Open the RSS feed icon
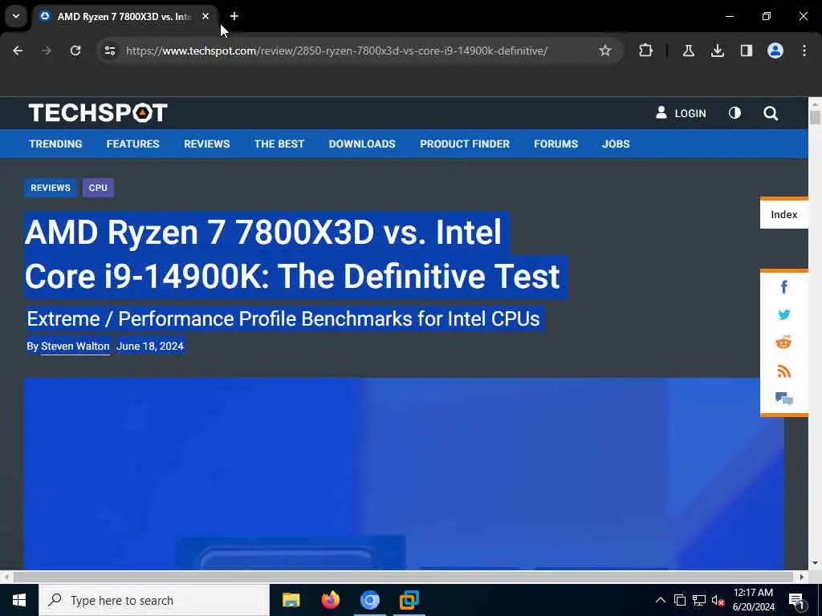 [x=783, y=371]
